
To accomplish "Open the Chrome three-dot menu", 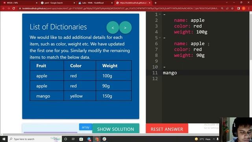I will point(248,8).
